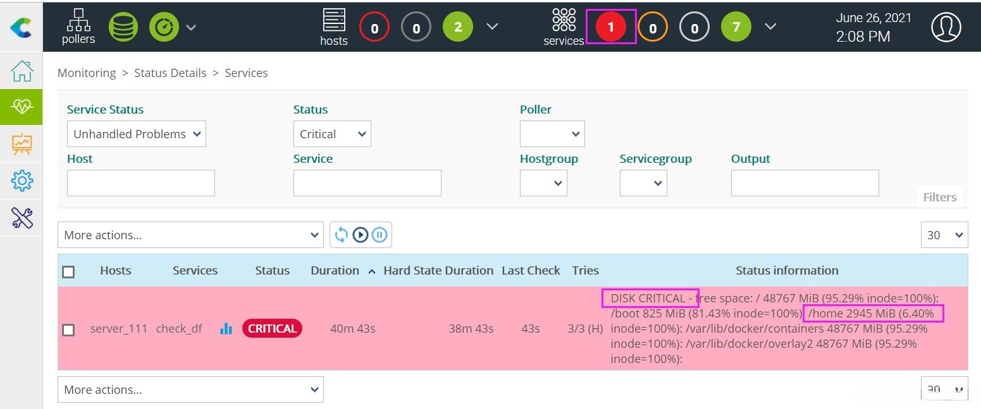The width and height of the screenshot is (981, 409).
Task: Expand the top More actions dropdown
Action: pos(190,235)
